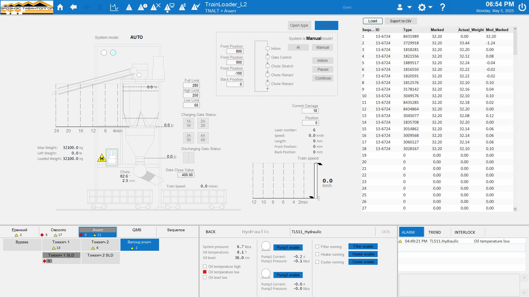Click the Full Limit input field
This screenshot has height=297, width=529.
191,85
